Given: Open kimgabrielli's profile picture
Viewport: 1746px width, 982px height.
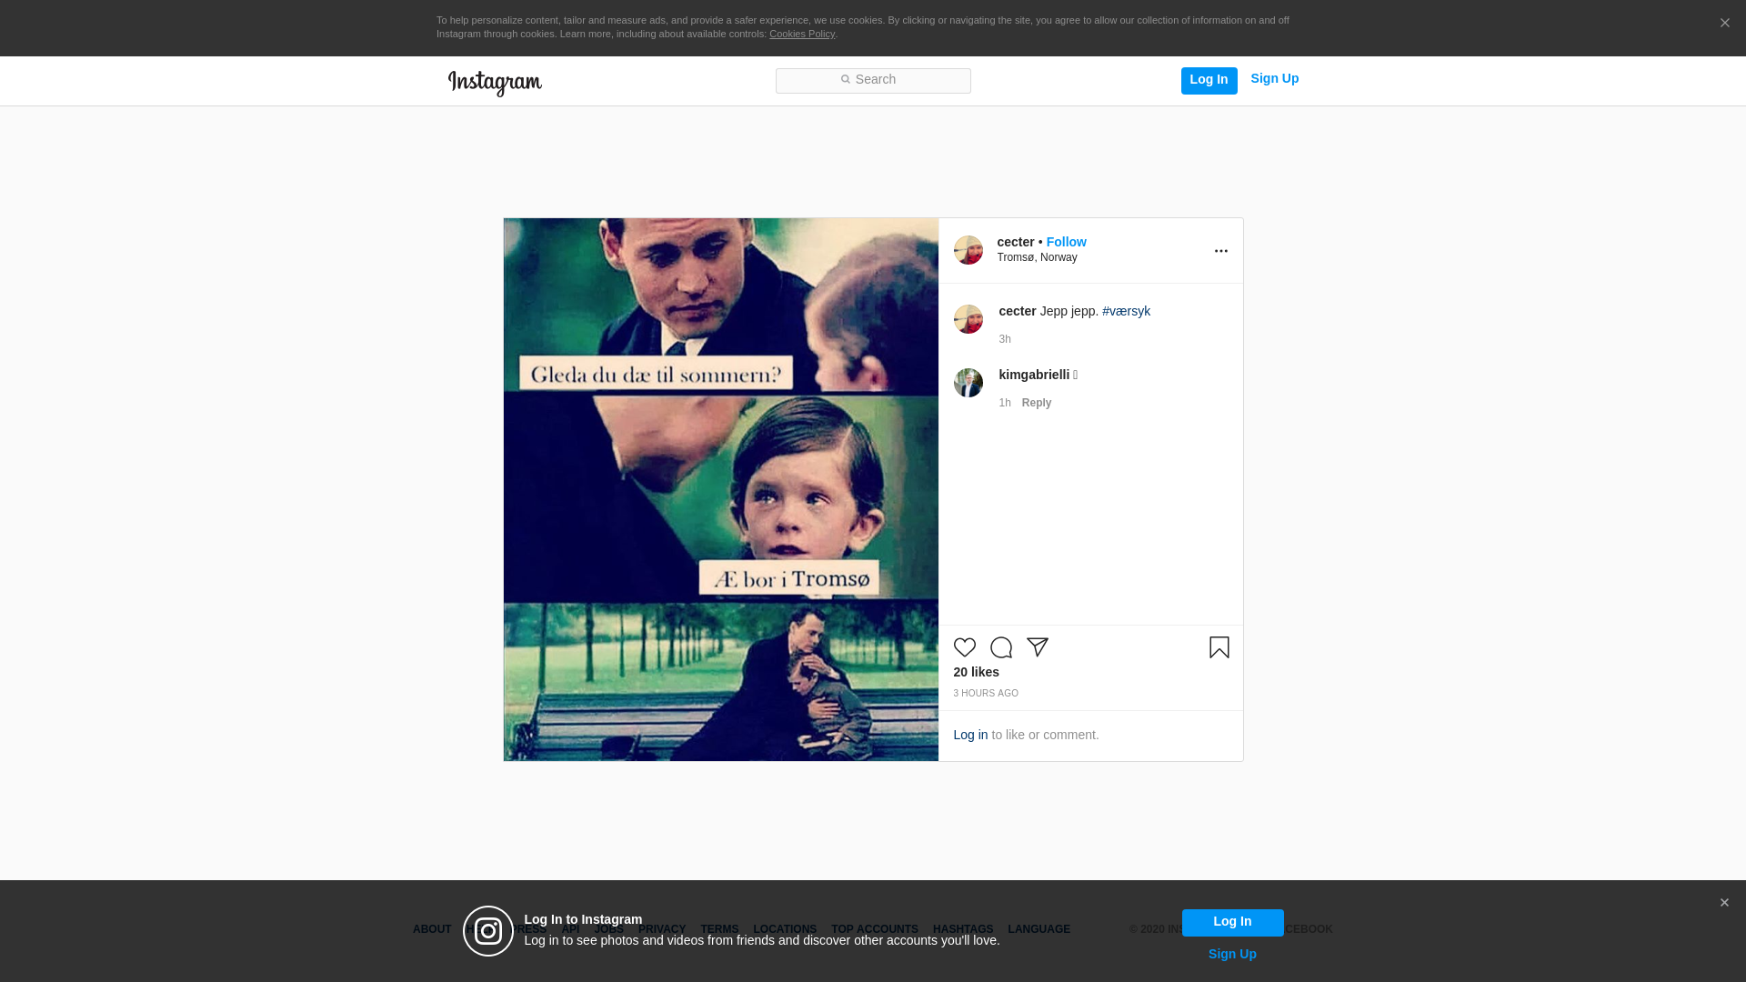Looking at the screenshot, I should click(x=968, y=383).
